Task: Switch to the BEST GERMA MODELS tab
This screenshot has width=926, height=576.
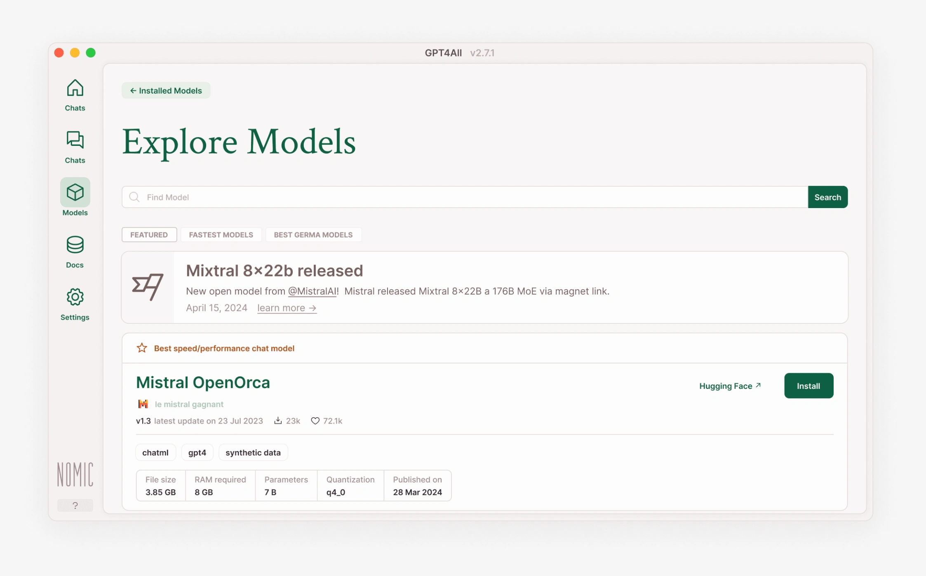Action: [313, 235]
